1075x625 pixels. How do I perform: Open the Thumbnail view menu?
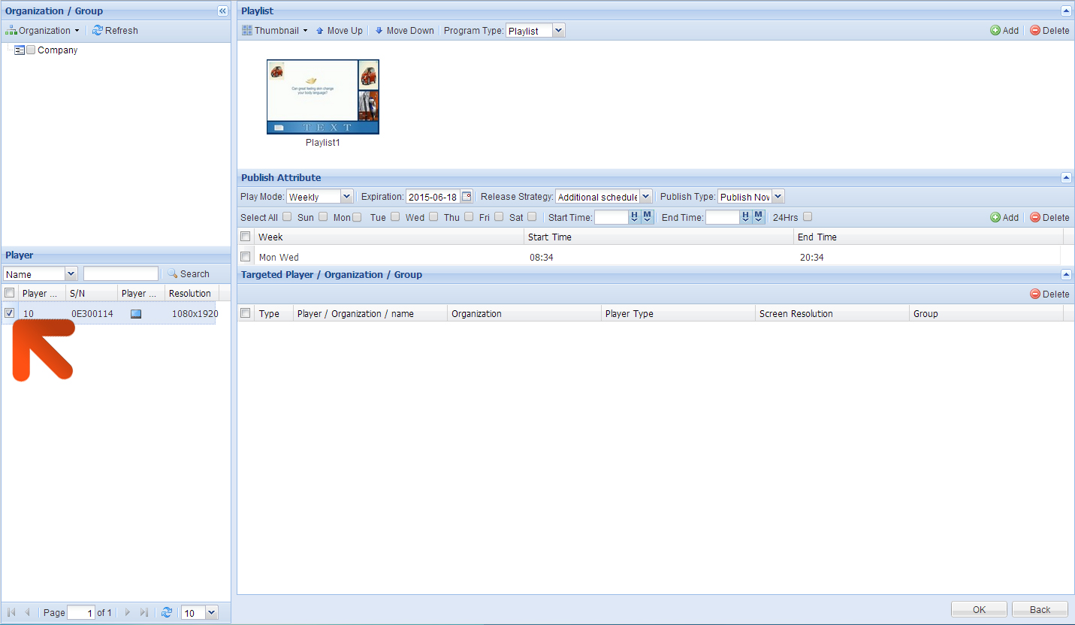click(276, 31)
